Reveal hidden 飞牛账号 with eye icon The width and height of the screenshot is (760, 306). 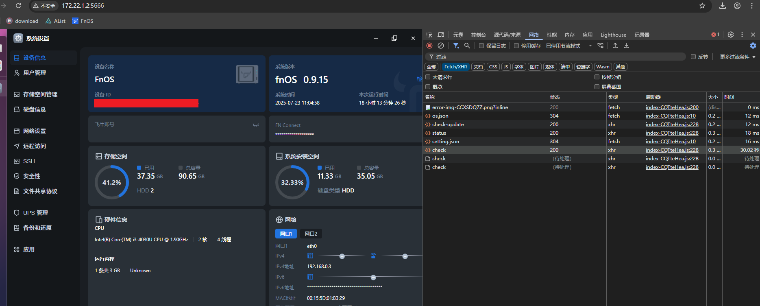256,125
